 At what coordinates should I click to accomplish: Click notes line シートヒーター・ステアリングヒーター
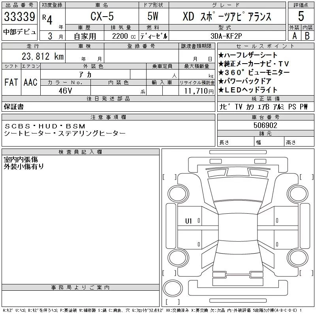(x=65, y=133)
